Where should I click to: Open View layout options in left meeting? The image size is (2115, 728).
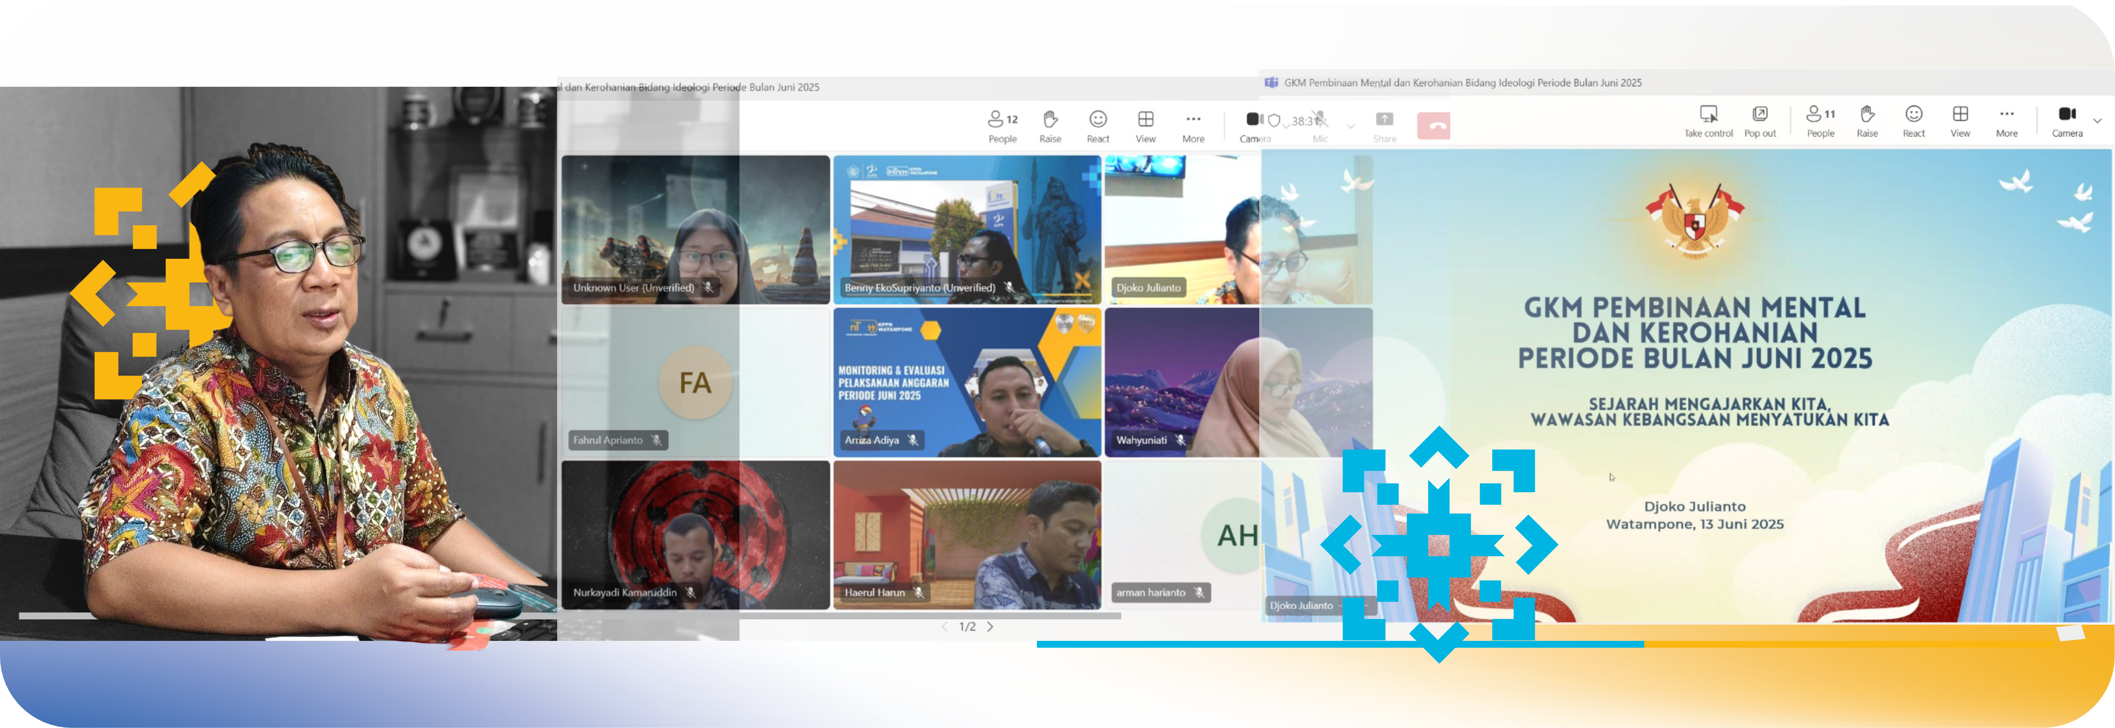pyautogui.click(x=1145, y=126)
